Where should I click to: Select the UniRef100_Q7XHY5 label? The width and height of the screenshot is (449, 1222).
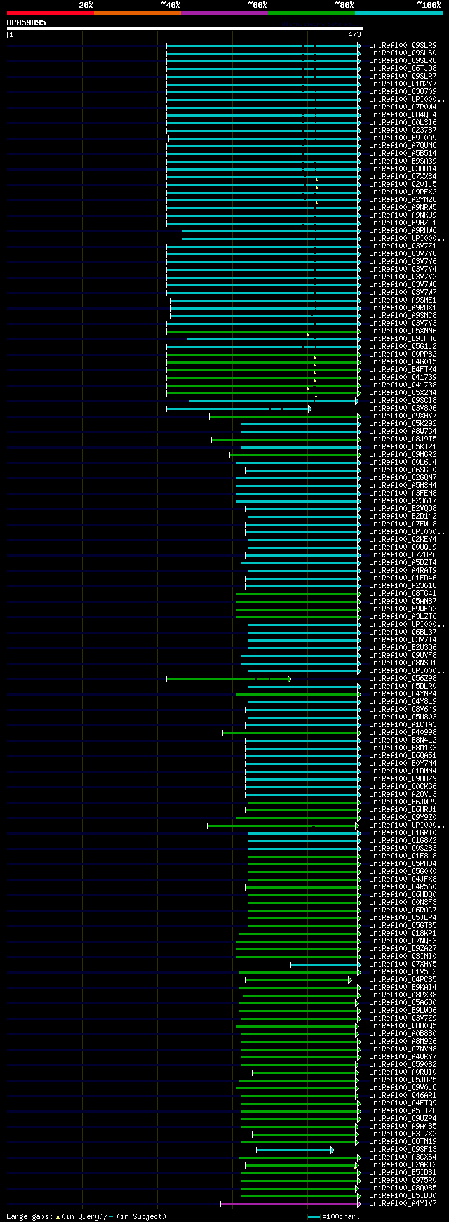click(x=403, y=964)
